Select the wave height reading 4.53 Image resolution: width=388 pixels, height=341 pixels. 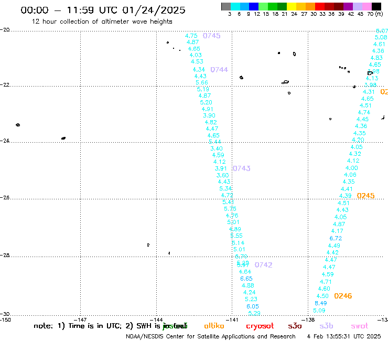coord(197,61)
